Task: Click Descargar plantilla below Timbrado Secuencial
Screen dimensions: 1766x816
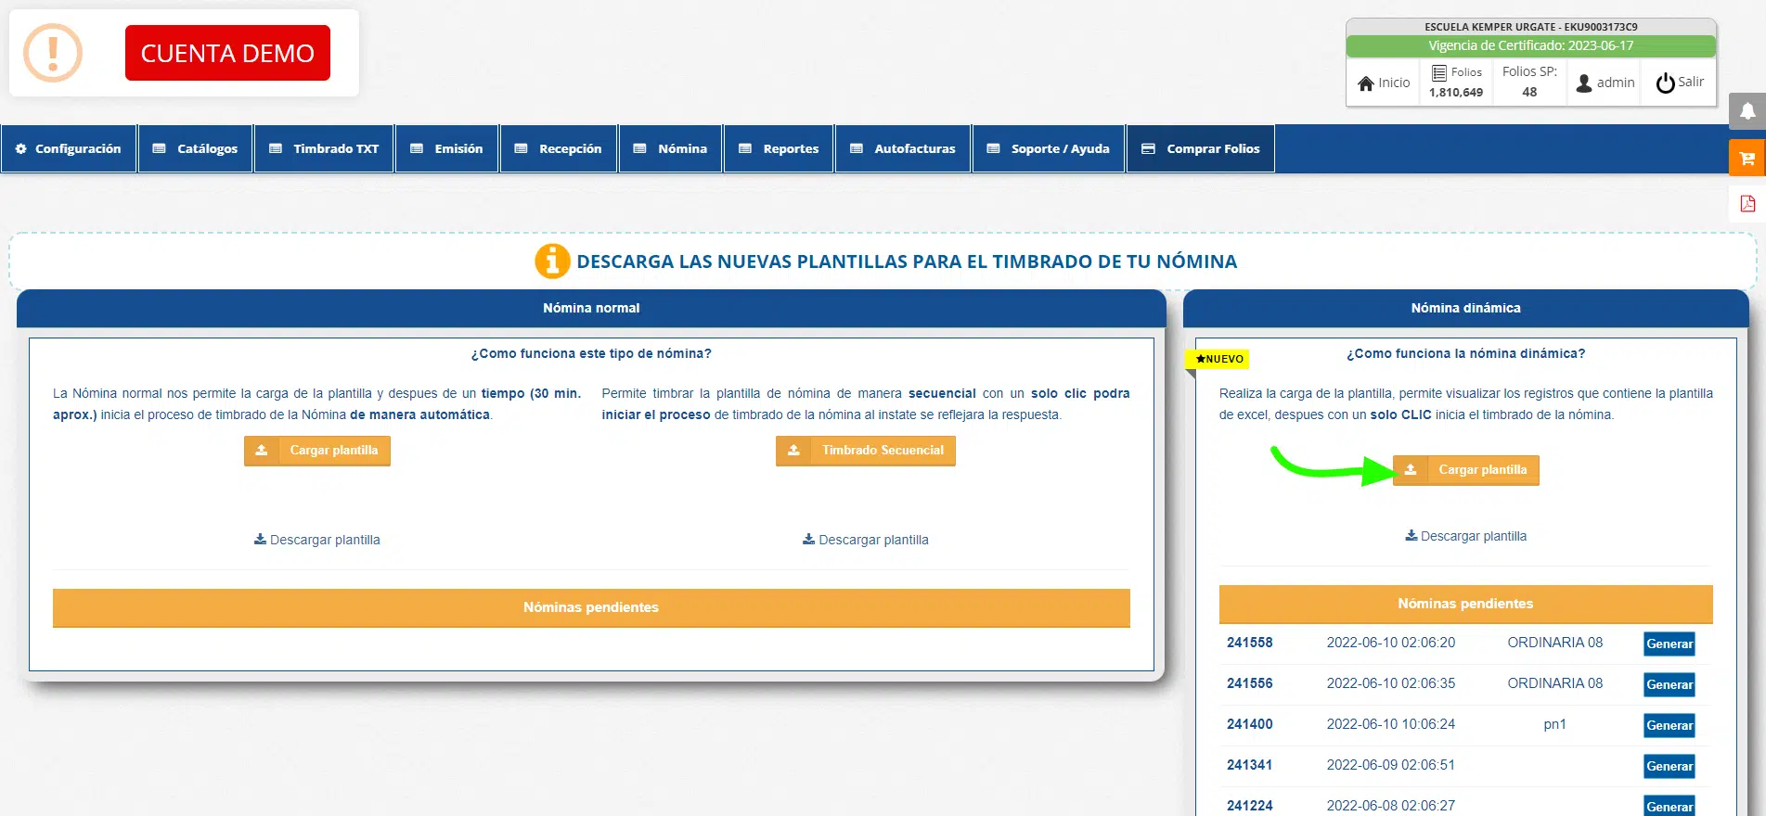Action: tap(865, 540)
